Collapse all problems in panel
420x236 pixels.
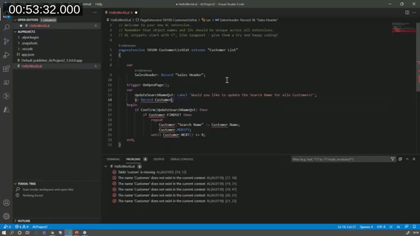(400, 159)
